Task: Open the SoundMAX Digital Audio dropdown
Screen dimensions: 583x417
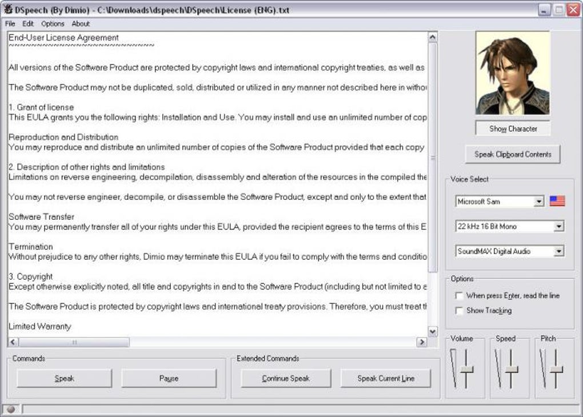Action: click(558, 251)
